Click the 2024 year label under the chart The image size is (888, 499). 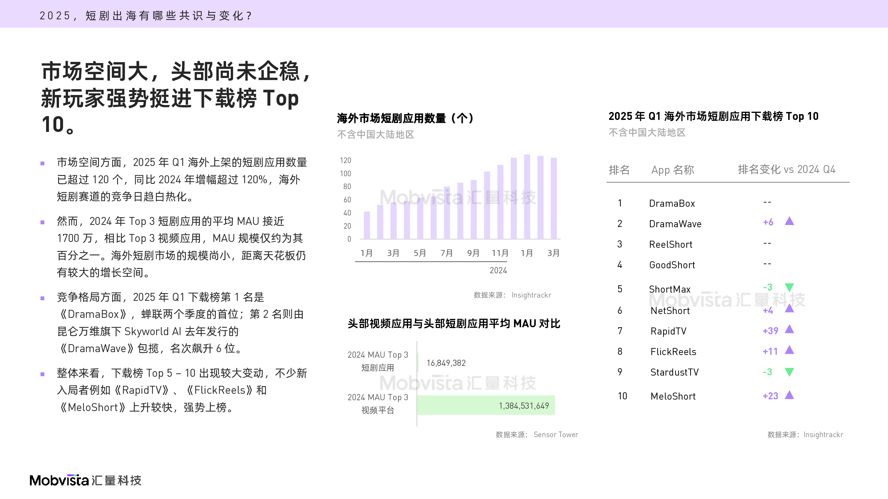[x=498, y=270]
